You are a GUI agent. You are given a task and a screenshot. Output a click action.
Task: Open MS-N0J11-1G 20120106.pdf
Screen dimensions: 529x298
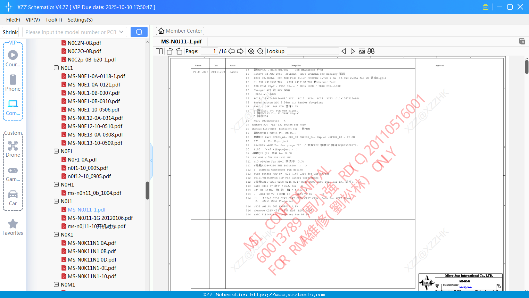(100, 218)
